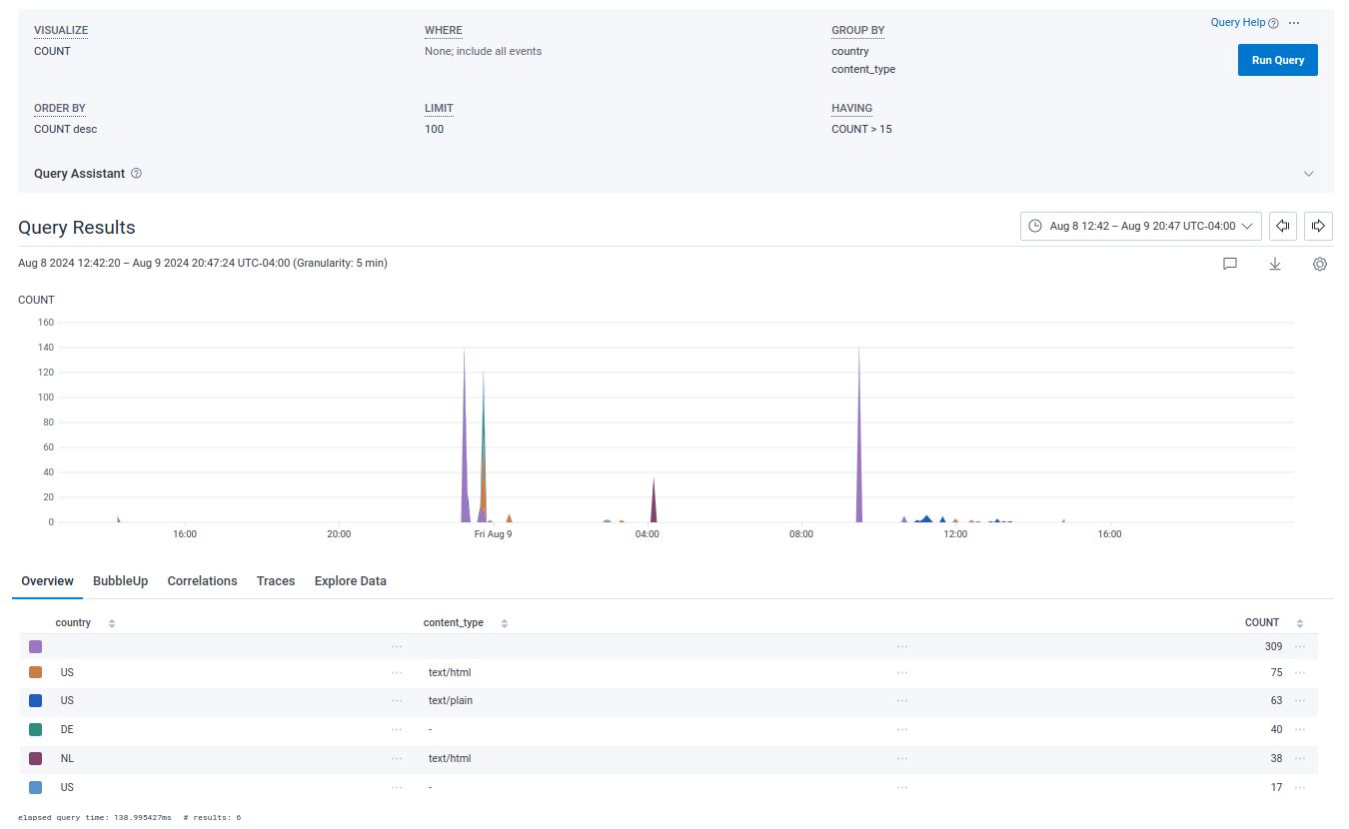1349x829 pixels.
Task: Click the maroon swatch for the NL row
Action: point(36,759)
